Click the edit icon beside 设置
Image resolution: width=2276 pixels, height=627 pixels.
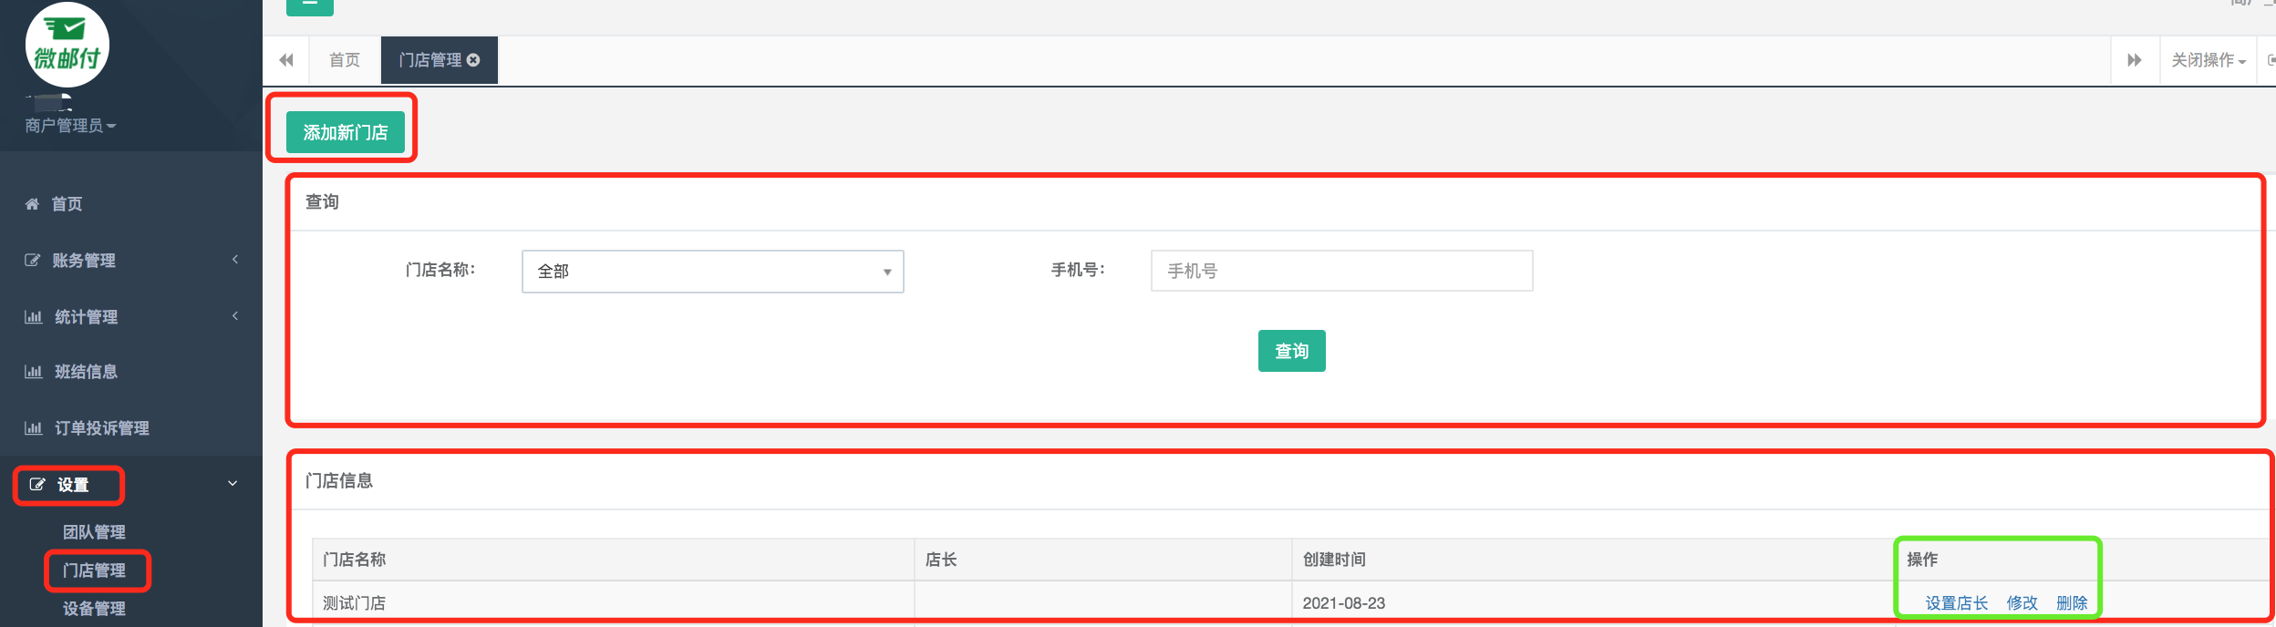point(37,485)
